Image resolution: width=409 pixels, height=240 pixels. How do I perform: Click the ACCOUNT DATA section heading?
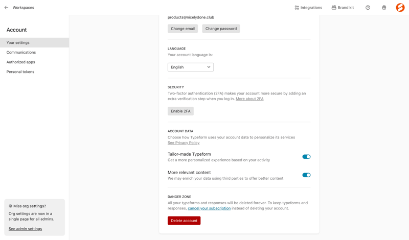[180, 131]
